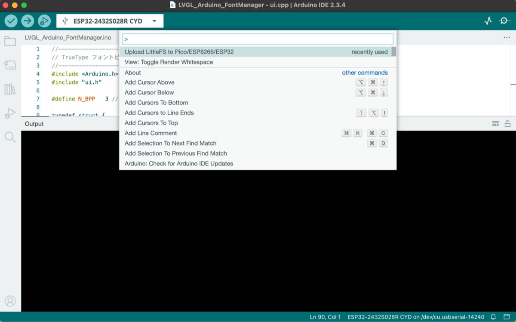Screen dimensions: 516x322
Task: Select Arduino: Check for Arduino IDE Updates
Action: click(258, 164)
